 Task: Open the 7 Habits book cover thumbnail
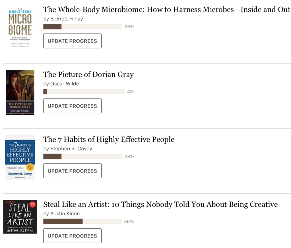click(20, 157)
